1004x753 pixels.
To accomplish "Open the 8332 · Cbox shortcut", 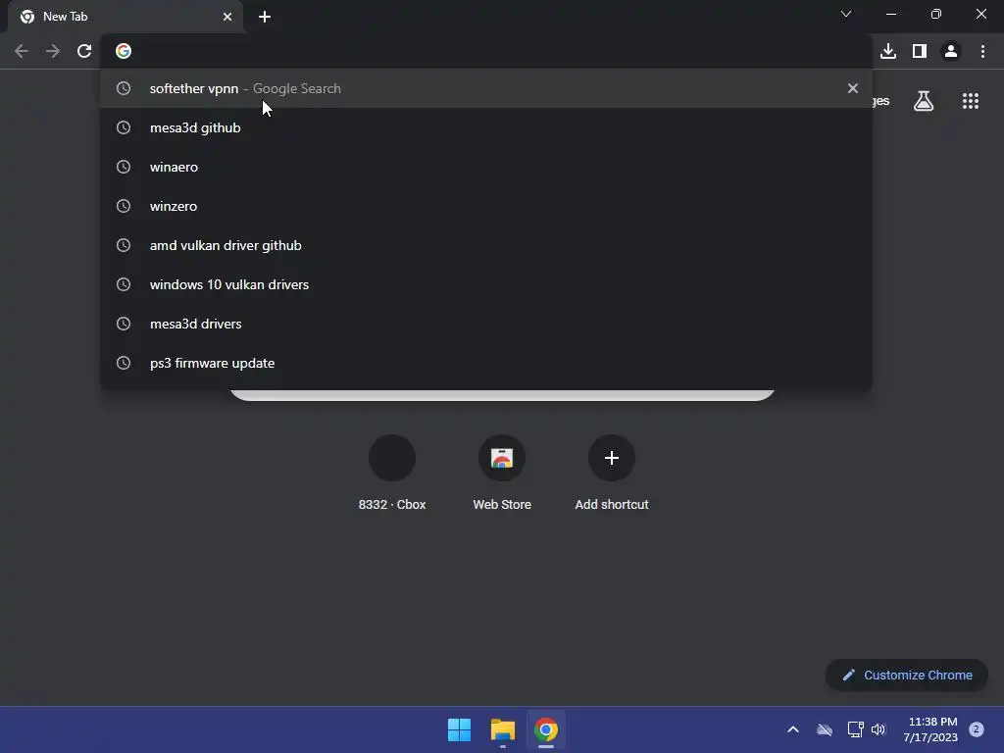I will tap(392, 473).
